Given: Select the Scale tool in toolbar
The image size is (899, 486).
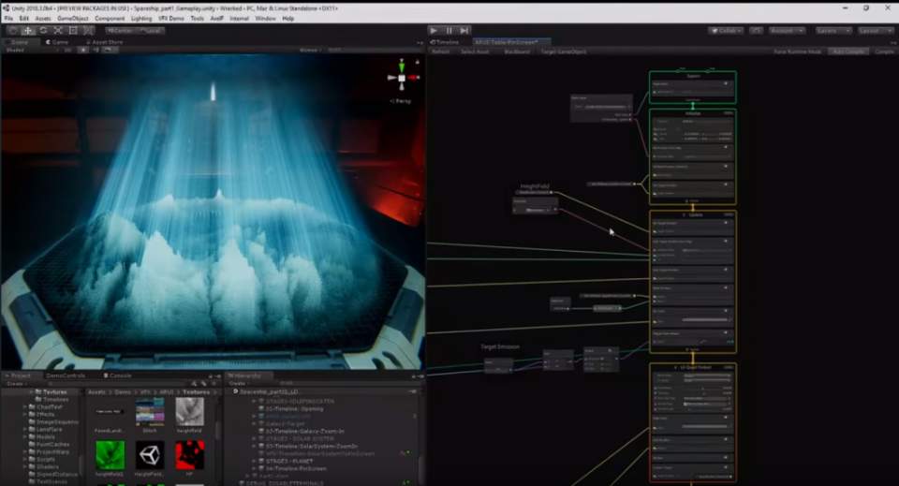Looking at the screenshot, I should (x=58, y=30).
